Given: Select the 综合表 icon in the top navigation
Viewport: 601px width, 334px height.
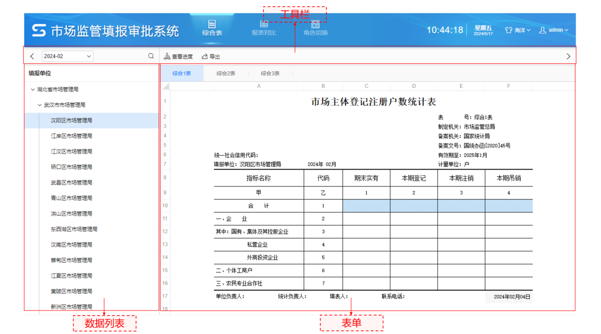Looking at the screenshot, I should 212,26.
